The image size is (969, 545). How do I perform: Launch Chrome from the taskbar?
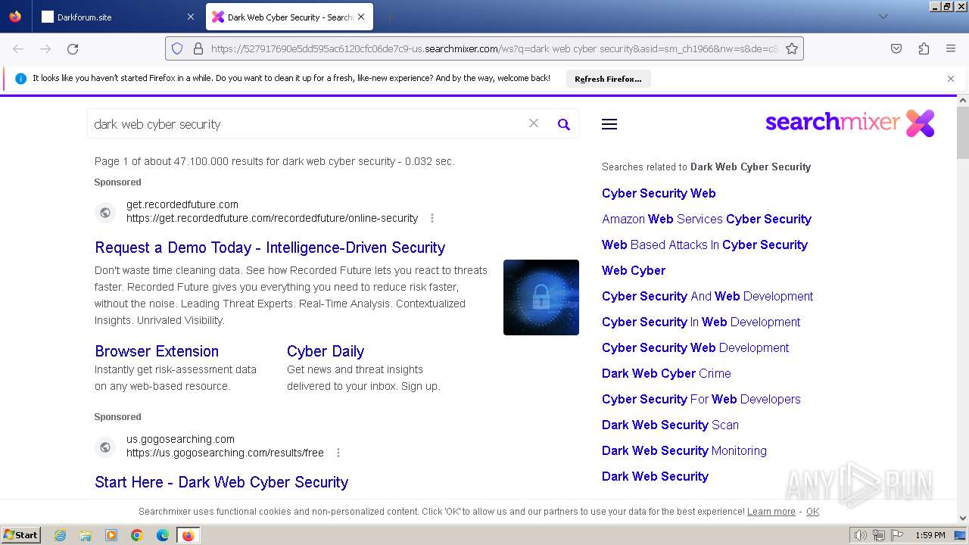coord(137,535)
